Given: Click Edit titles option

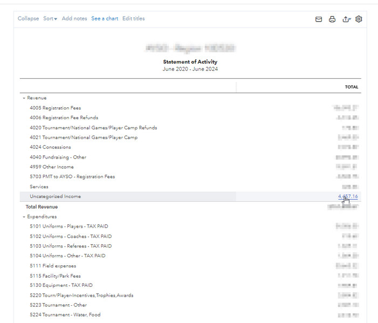Looking at the screenshot, I should 133,19.
